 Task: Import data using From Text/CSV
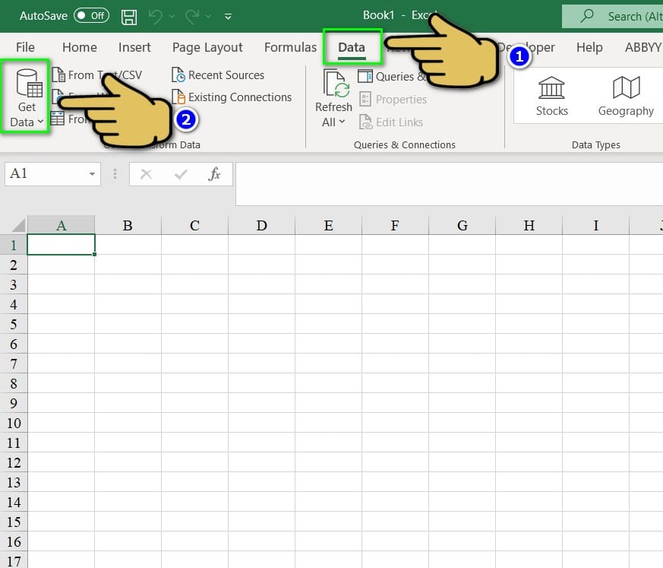click(103, 75)
